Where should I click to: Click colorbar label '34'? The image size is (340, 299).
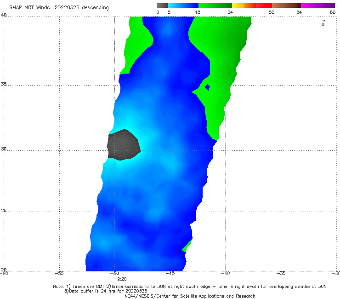(230, 12)
